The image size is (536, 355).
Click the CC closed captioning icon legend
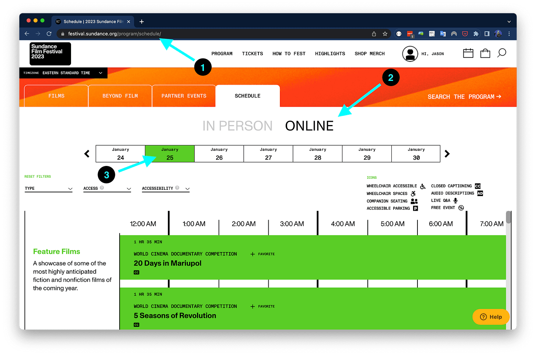point(477,186)
